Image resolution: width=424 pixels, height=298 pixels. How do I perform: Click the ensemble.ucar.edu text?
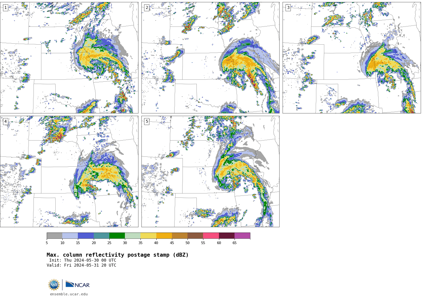pyautogui.click(x=69, y=294)
